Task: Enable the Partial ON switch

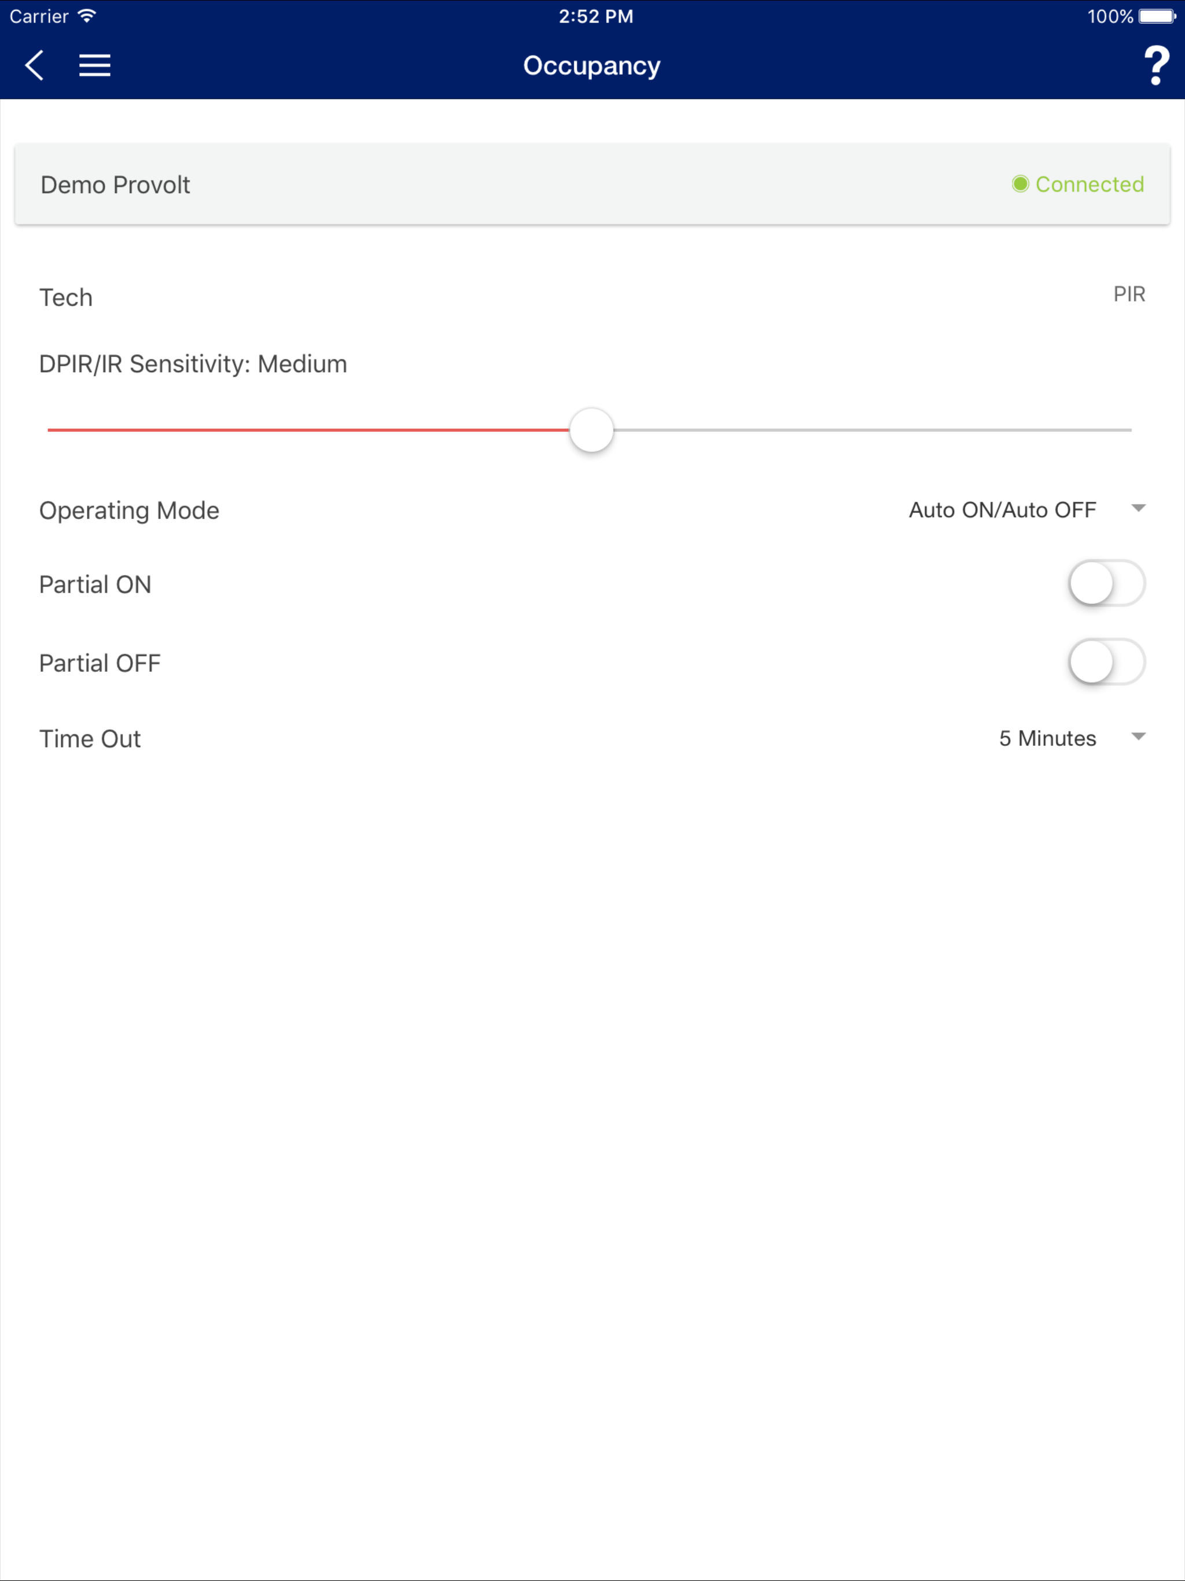Action: (x=1106, y=584)
